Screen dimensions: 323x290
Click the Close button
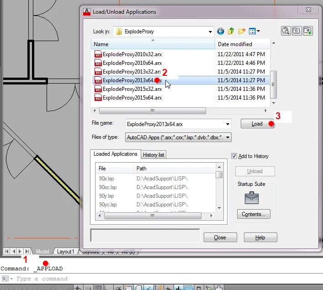220,237
